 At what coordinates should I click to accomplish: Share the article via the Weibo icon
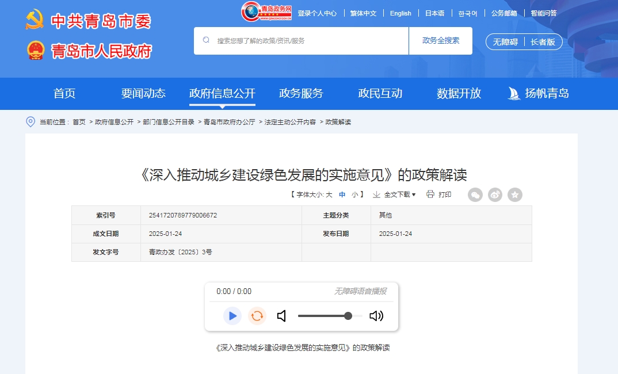tap(495, 195)
